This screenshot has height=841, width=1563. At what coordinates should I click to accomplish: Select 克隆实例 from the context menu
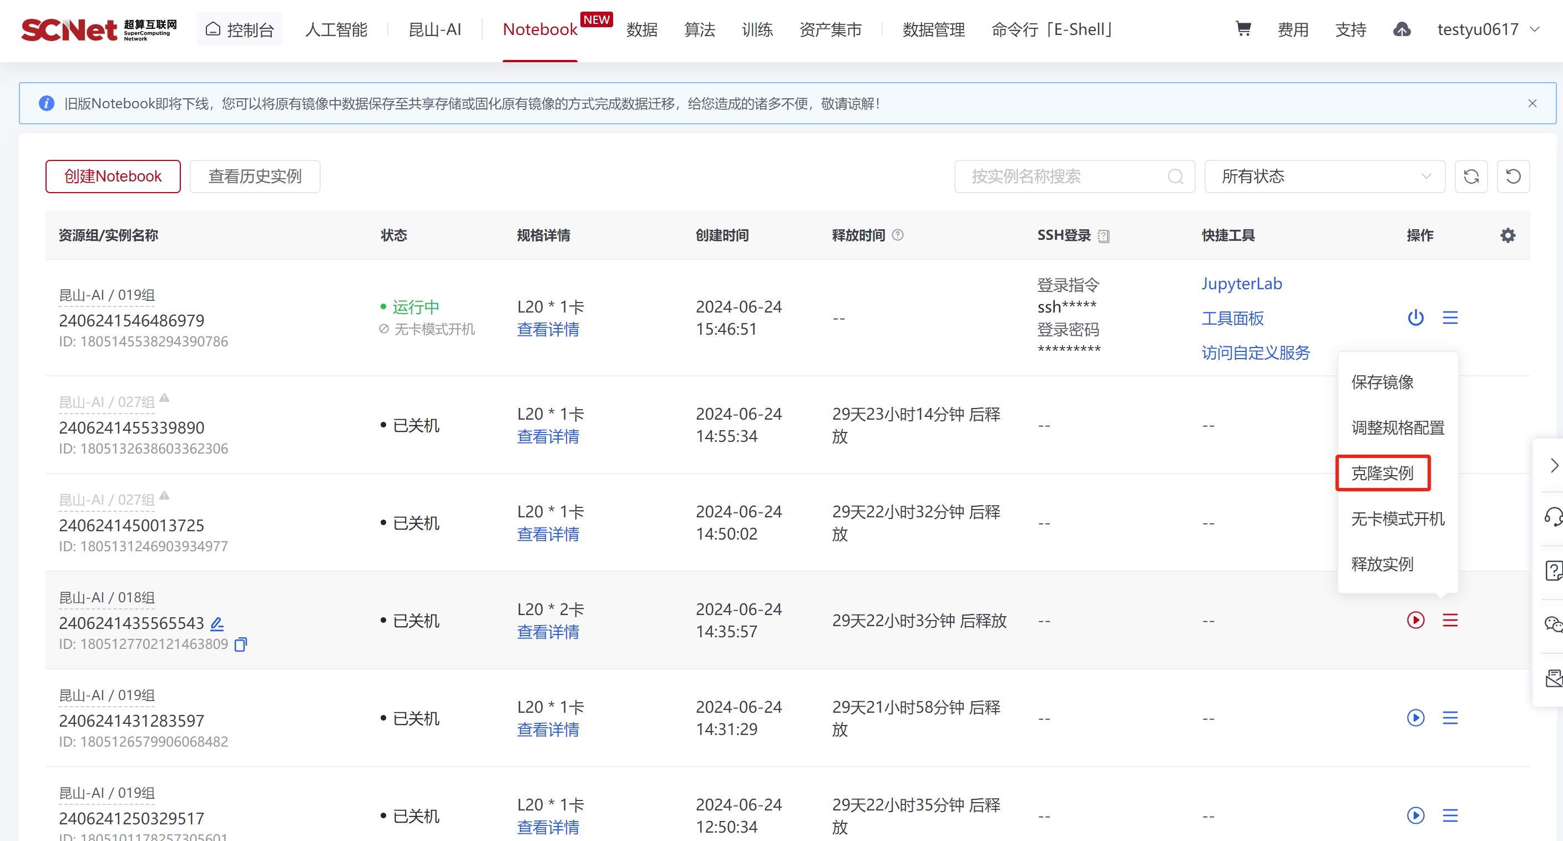pos(1382,473)
